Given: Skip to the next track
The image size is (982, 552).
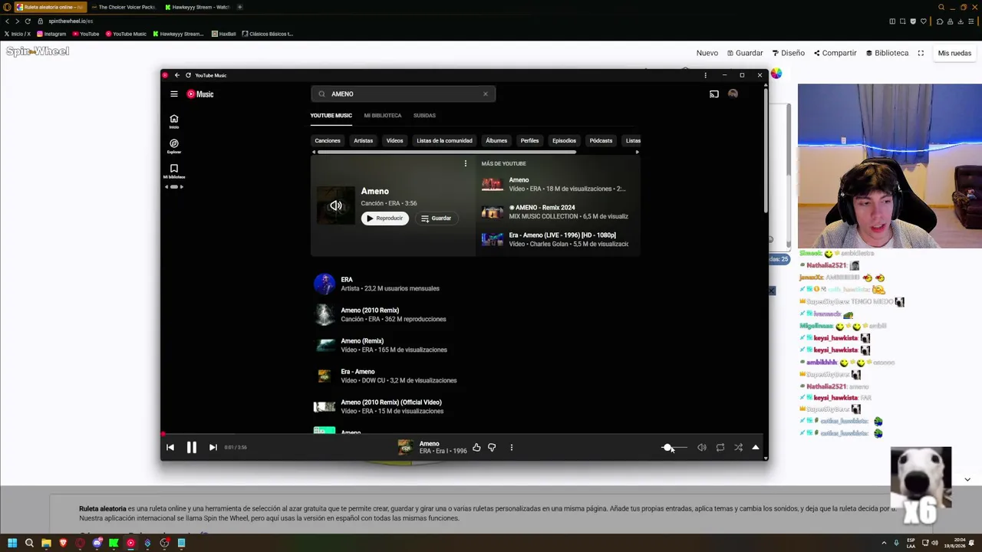Looking at the screenshot, I should tap(213, 448).
